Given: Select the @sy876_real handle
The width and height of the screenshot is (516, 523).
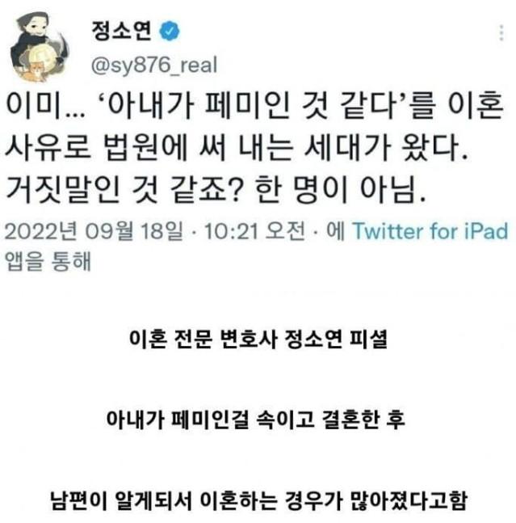Looking at the screenshot, I should pyautogui.click(x=154, y=65).
